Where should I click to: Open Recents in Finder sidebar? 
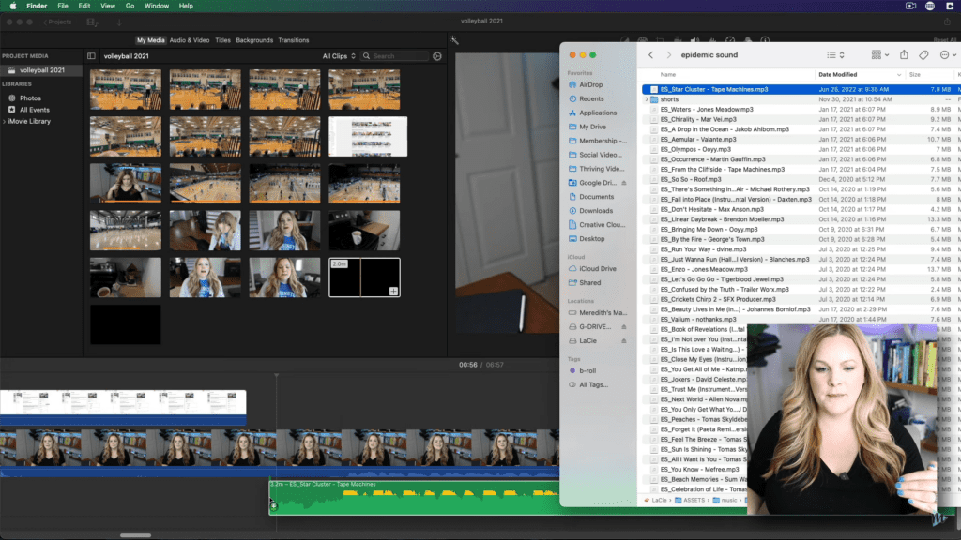[x=591, y=98]
